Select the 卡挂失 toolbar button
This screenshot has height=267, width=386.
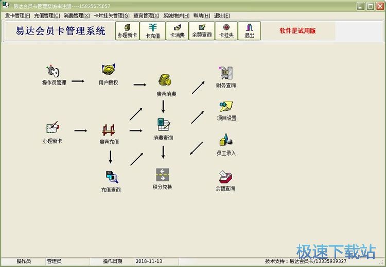coord(226,30)
